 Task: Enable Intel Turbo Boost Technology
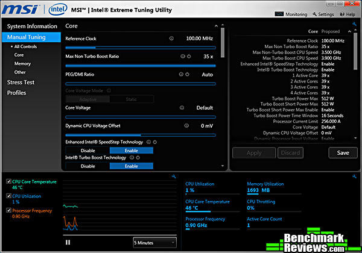[x=132, y=166]
